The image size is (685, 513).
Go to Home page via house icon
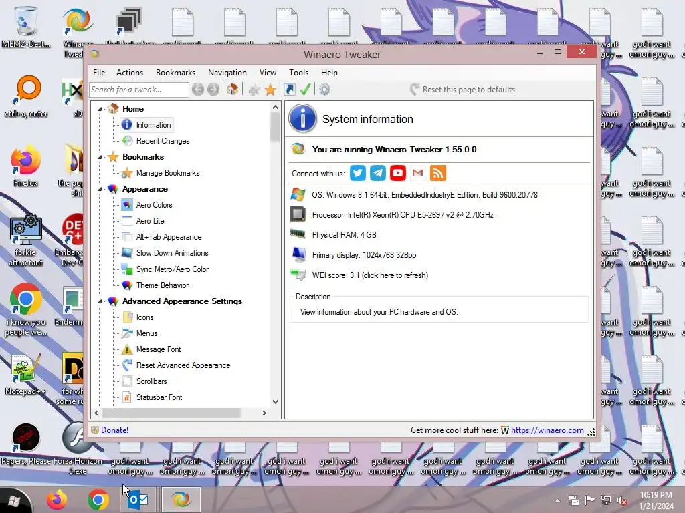[232, 90]
